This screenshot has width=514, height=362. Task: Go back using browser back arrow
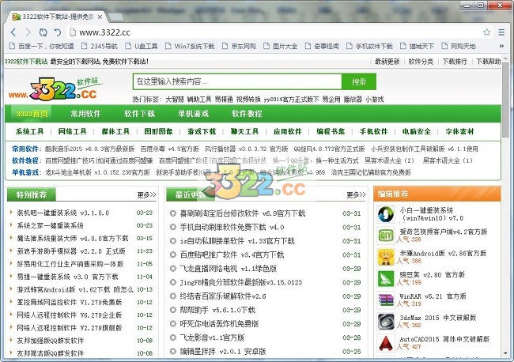[13, 32]
